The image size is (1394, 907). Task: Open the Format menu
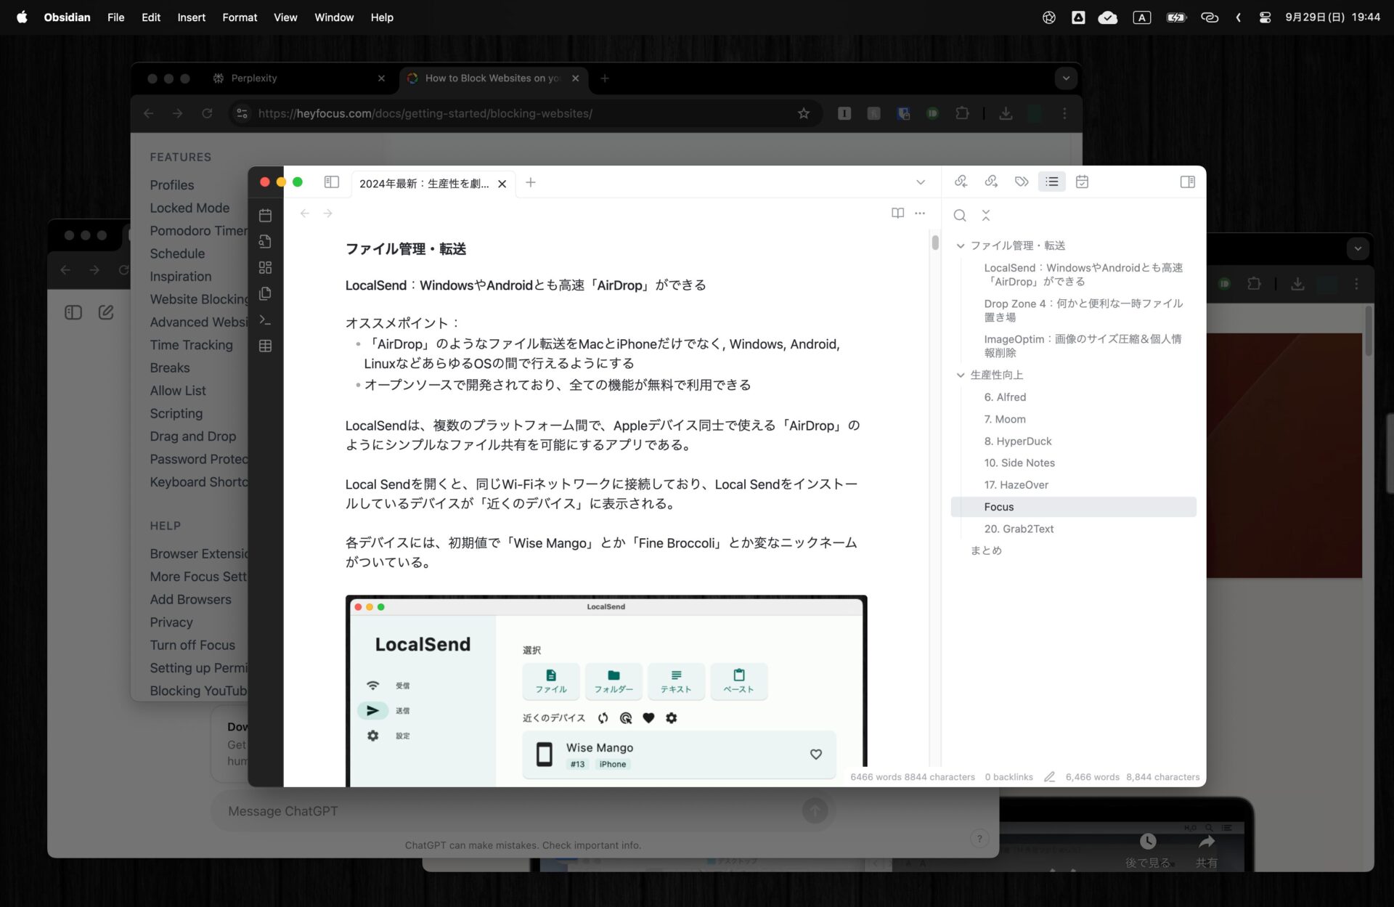click(x=240, y=17)
